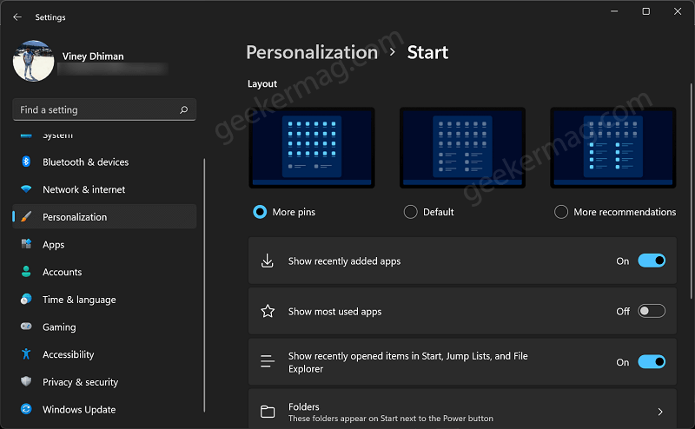
Task: Minimize the Settings window
Action: [614, 11]
